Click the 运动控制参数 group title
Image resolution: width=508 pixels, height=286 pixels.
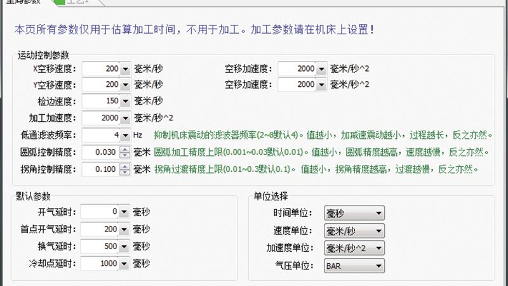coord(44,55)
